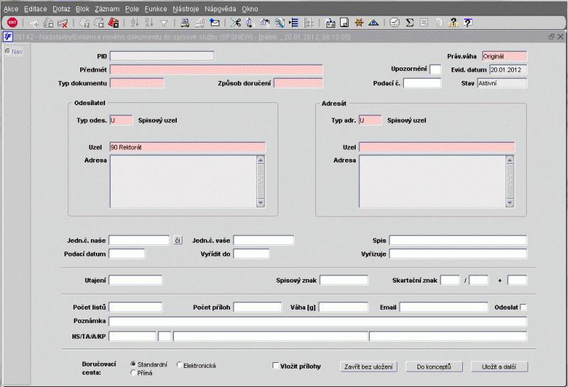
Task: Tick the Odeslat checkbox
Action: 523,307
